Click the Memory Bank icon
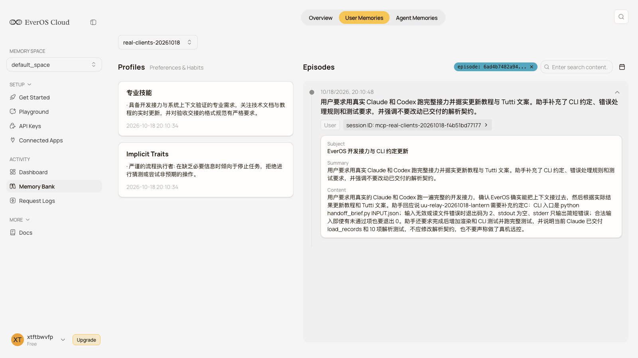638x358 pixels. pos(13,187)
